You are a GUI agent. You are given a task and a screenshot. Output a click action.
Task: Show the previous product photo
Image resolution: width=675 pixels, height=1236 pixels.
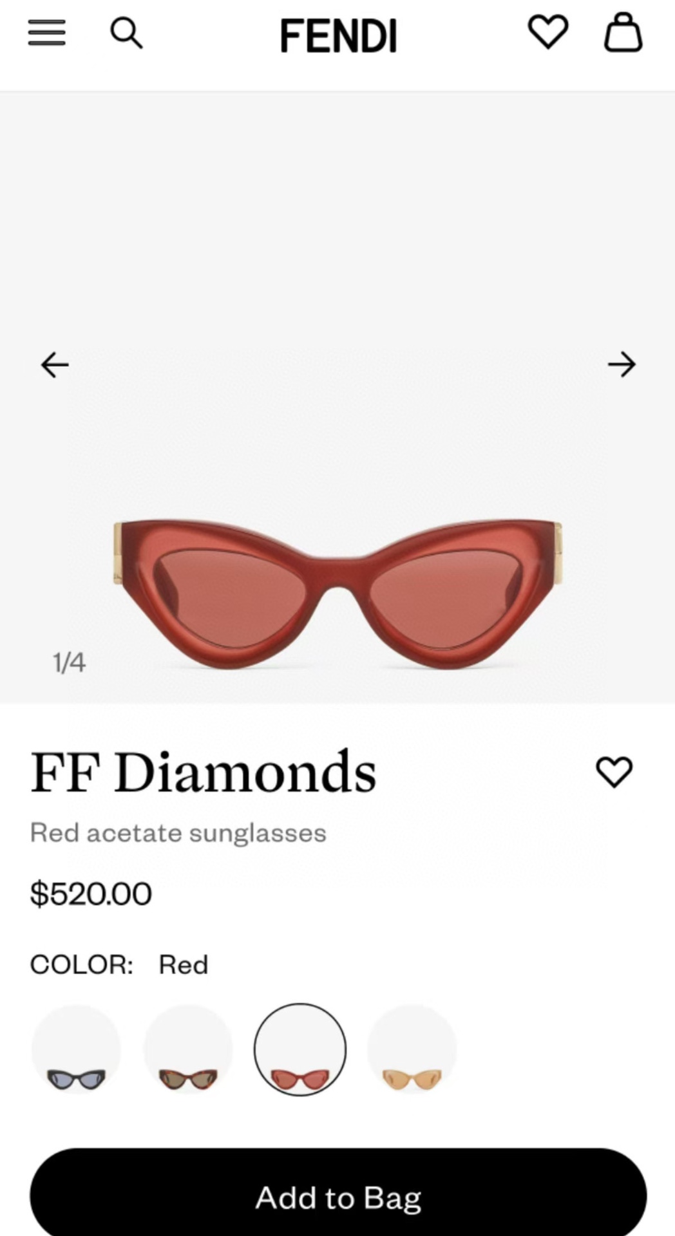[x=55, y=365]
